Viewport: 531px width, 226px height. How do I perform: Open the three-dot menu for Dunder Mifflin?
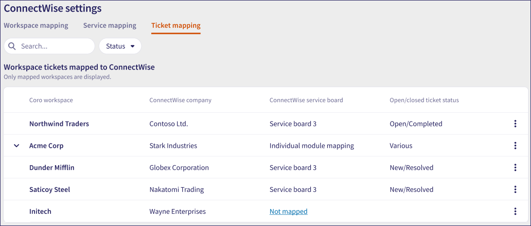point(515,168)
